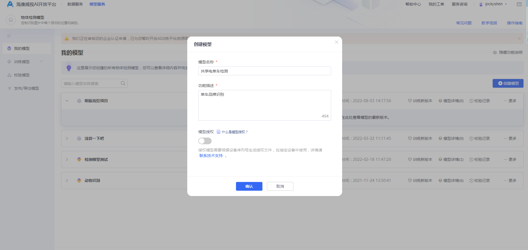This screenshot has height=250, width=528.
Task: Expand the 浅尝一下吧 model row
Action: click(67, 138)
